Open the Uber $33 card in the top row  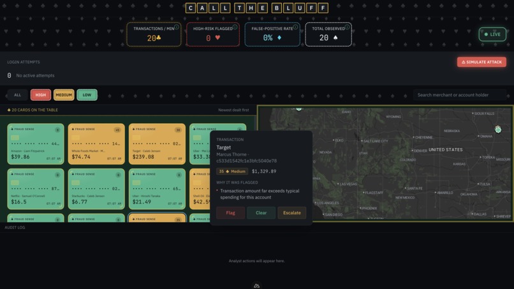[200, 144]
